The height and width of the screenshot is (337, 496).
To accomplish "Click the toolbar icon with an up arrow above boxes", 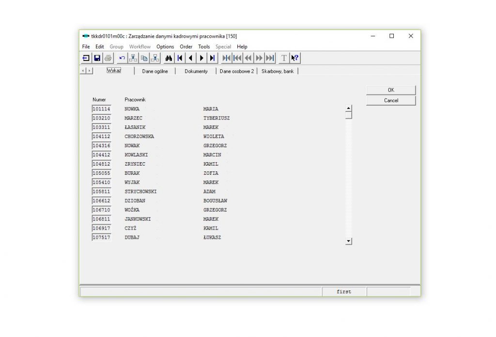I will (155, 58).
